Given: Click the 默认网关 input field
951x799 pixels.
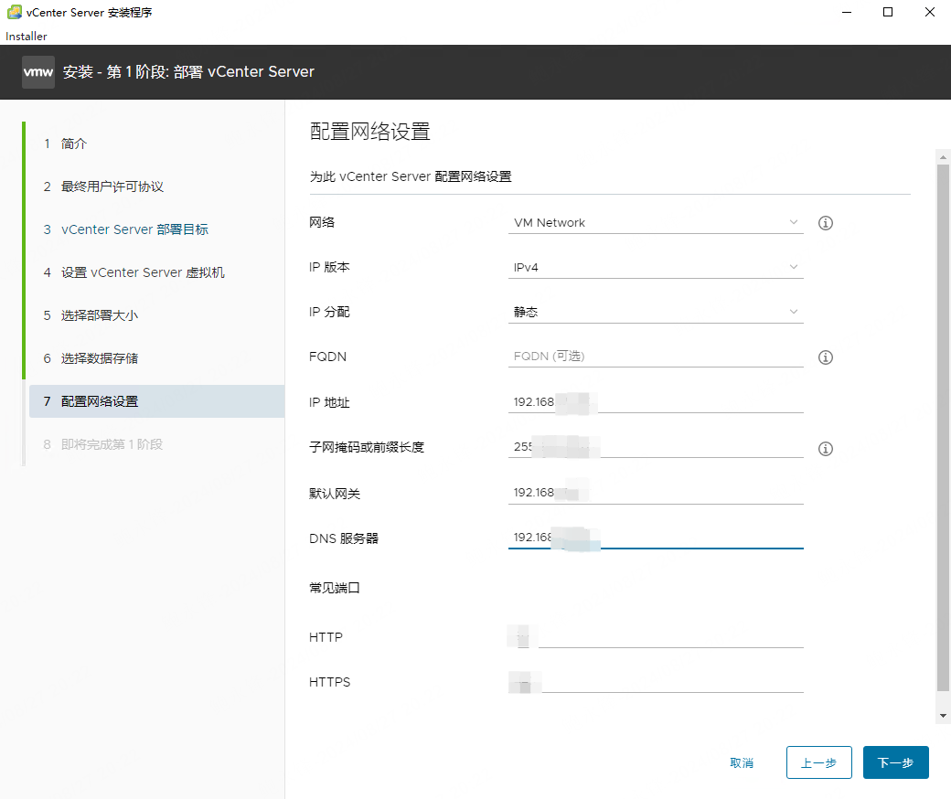Looking at the screenshot, I should click(x=656, y=493).
